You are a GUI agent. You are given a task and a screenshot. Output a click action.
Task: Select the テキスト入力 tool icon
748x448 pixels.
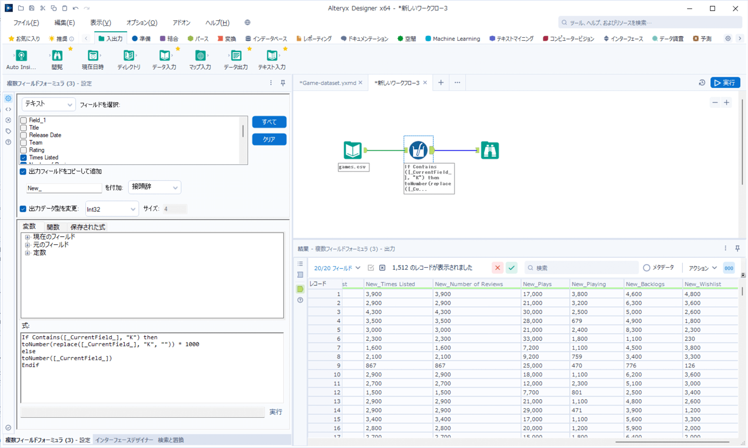tap(272, 56)
